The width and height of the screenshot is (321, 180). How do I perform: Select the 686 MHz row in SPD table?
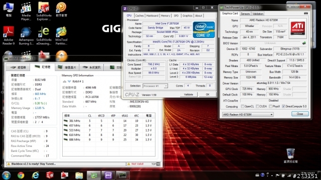point(108,139)
